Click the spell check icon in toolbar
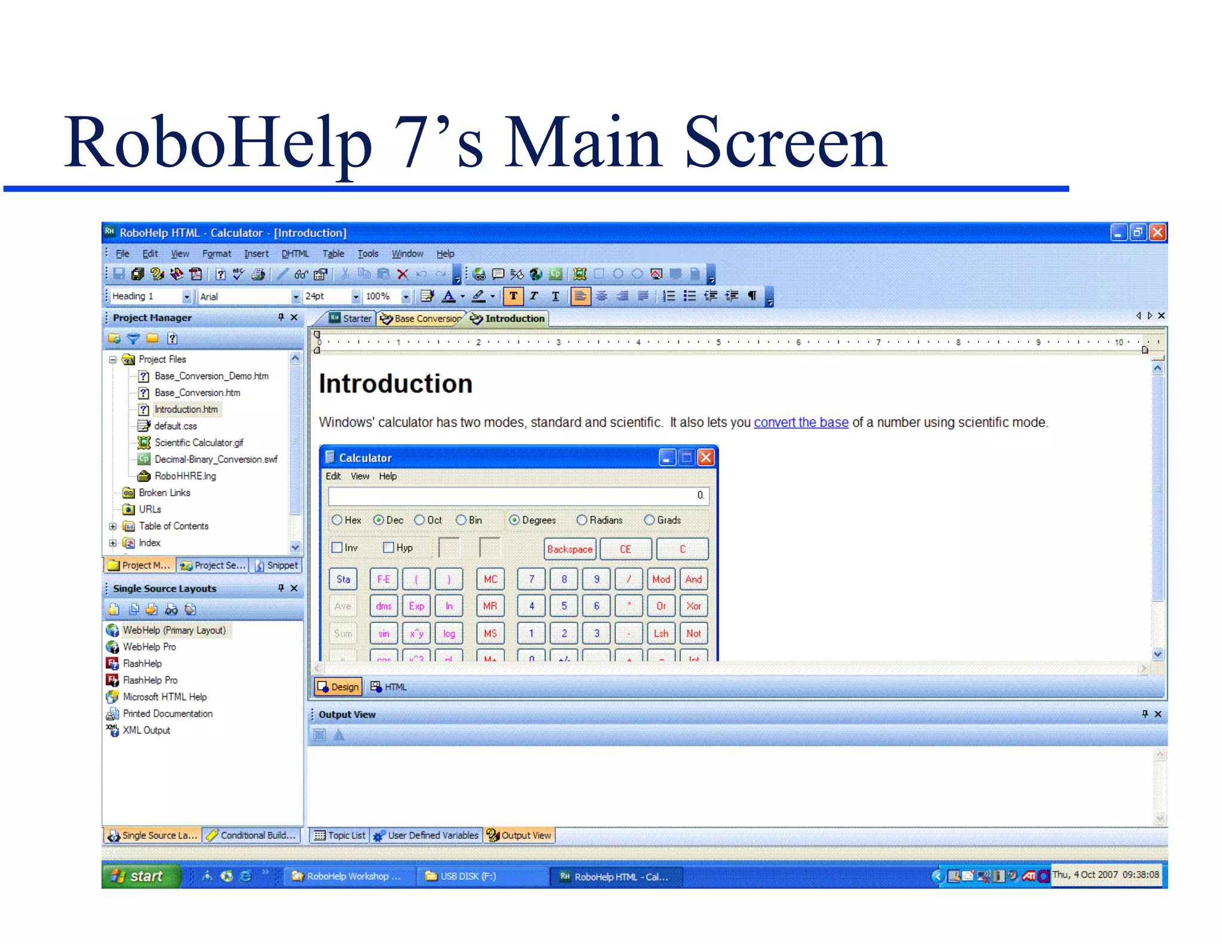1222x944 pixels. click(238, 274)
